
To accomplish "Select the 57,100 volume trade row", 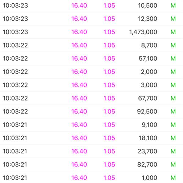I will [x=91, y=59].
